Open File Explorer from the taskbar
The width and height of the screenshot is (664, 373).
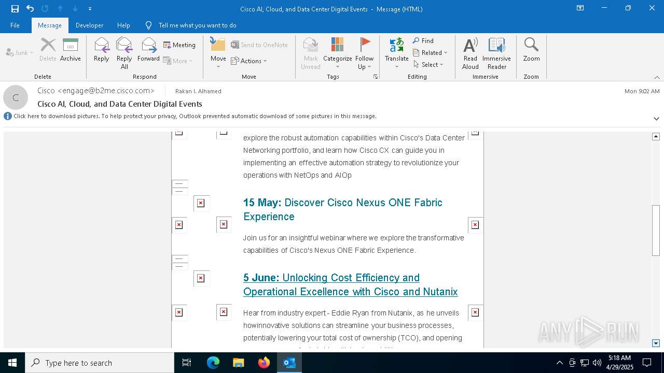tap(238, 363)
